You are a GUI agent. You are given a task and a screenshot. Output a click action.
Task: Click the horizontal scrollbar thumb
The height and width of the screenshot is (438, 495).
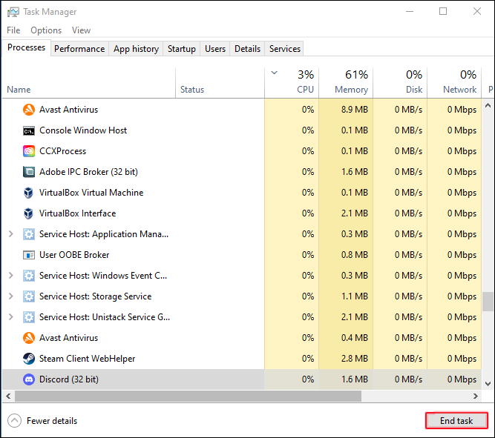[x=187, y=396]
